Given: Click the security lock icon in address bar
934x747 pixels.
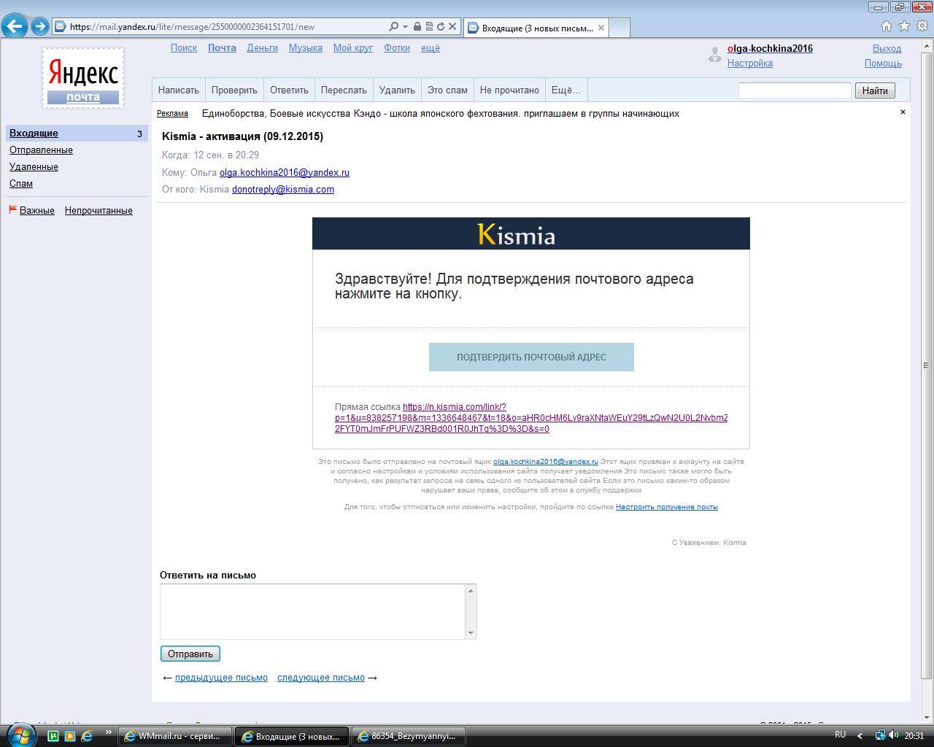Looking at the screenshot, I should point(417,26).
